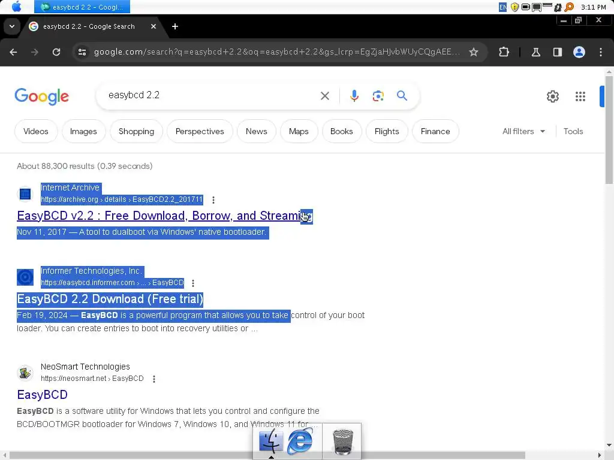614x460 pixels.
Task: Open the Trash in the dock
Action: click(342, 441)
